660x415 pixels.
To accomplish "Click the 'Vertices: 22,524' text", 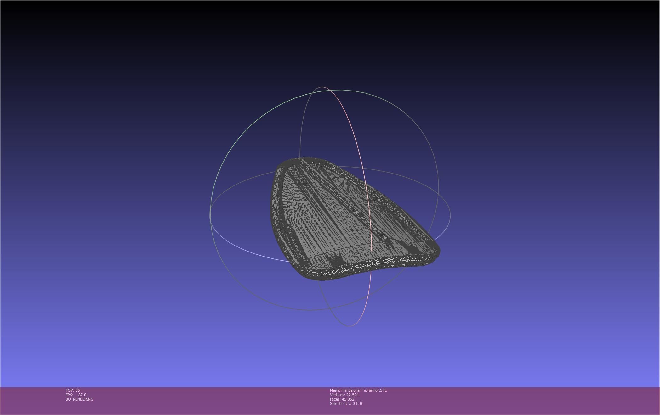I will (x=344, y=395).
